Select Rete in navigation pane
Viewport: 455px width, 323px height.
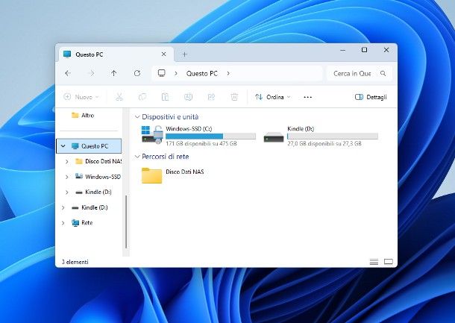[82, 223]
